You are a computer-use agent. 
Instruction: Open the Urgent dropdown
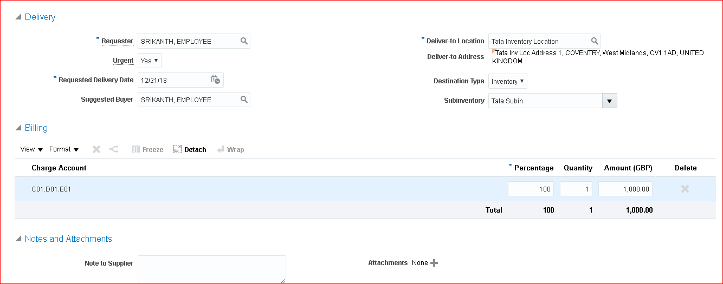tap(150, 61)
